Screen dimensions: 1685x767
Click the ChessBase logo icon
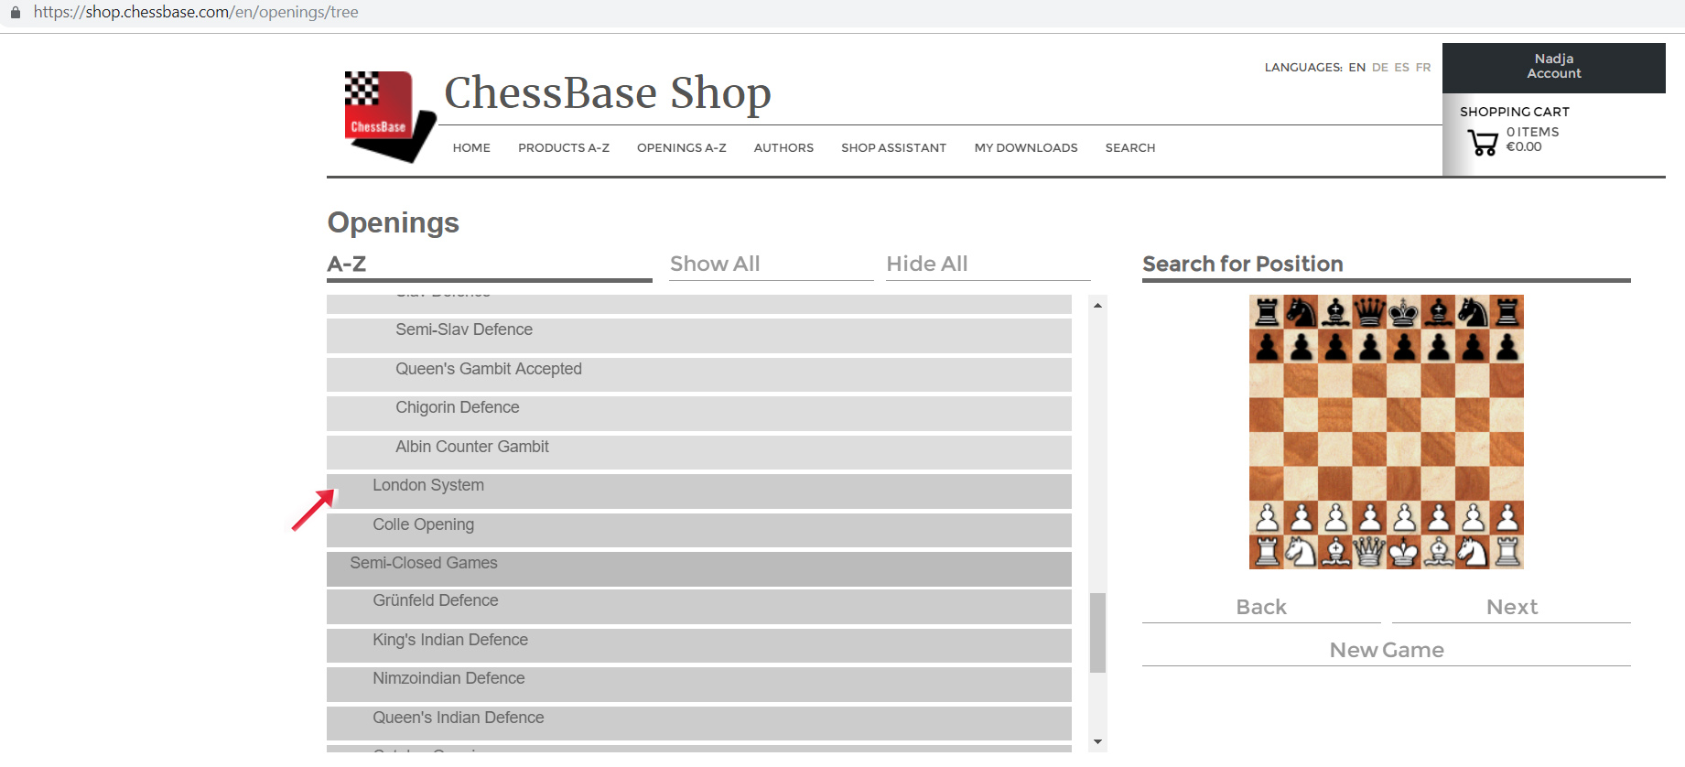(390, 117)
